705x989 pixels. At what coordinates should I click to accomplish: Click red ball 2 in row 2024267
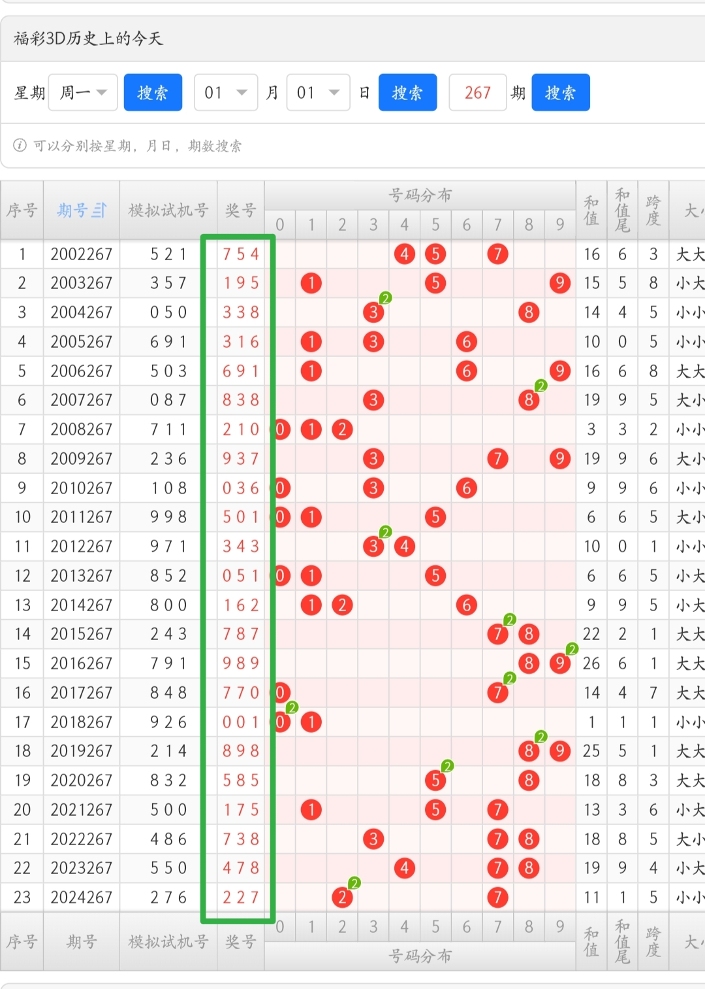342,897
